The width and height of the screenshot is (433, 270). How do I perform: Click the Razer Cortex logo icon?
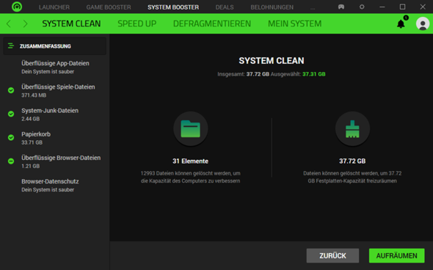tap(17, 7)
